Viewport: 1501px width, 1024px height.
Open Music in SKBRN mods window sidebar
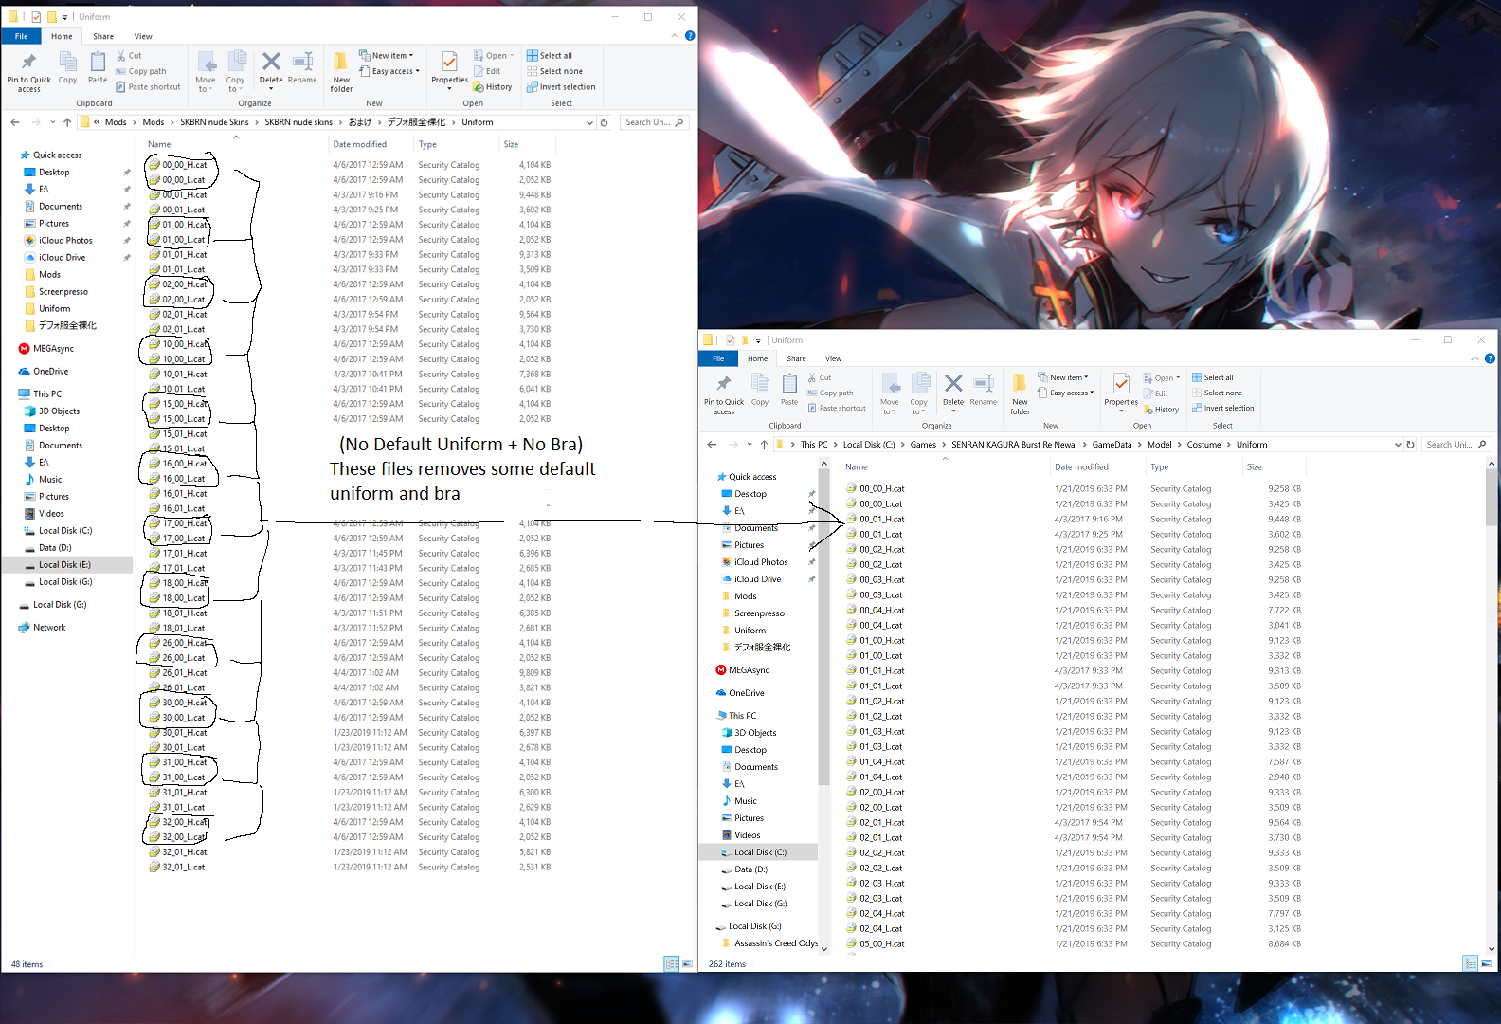click(43, 480)
